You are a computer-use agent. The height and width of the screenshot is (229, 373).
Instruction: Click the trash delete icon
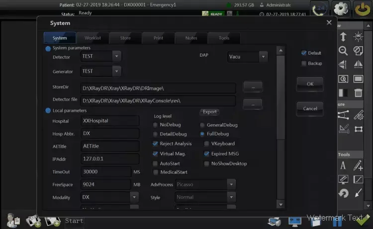(x=358, y=92)
